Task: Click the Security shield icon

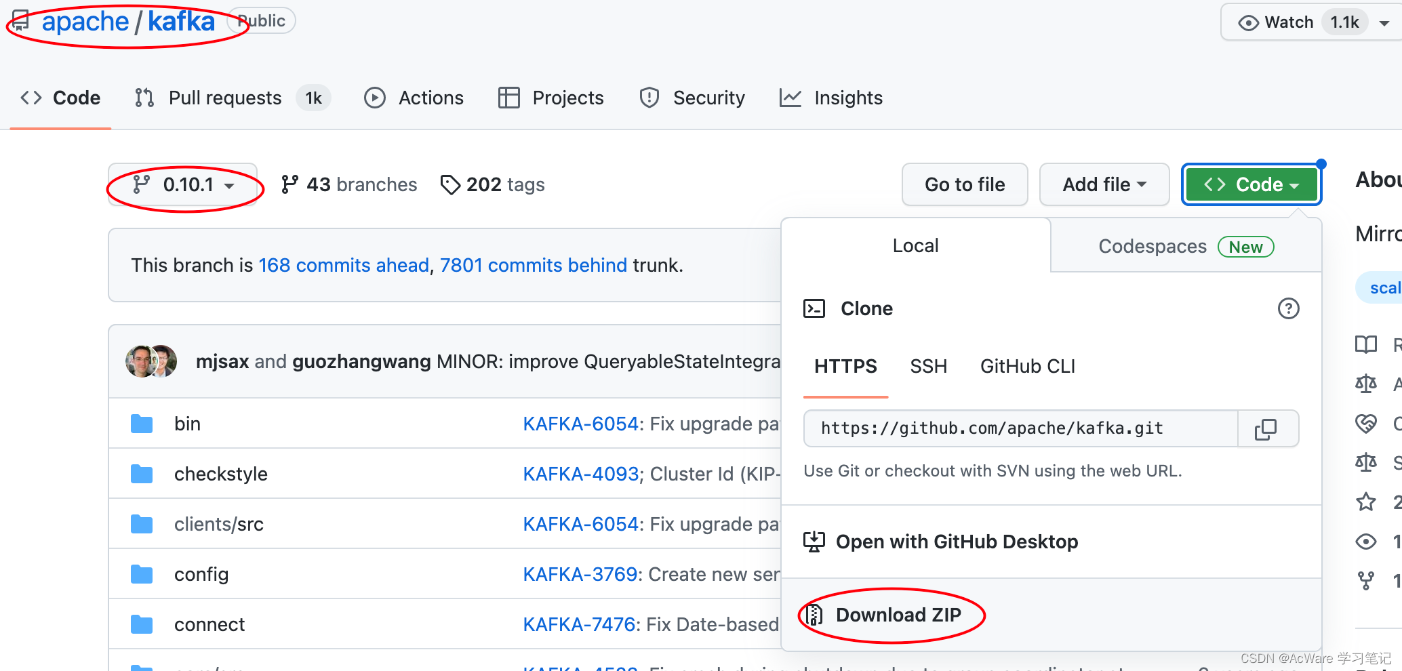Action: (649, 98)
